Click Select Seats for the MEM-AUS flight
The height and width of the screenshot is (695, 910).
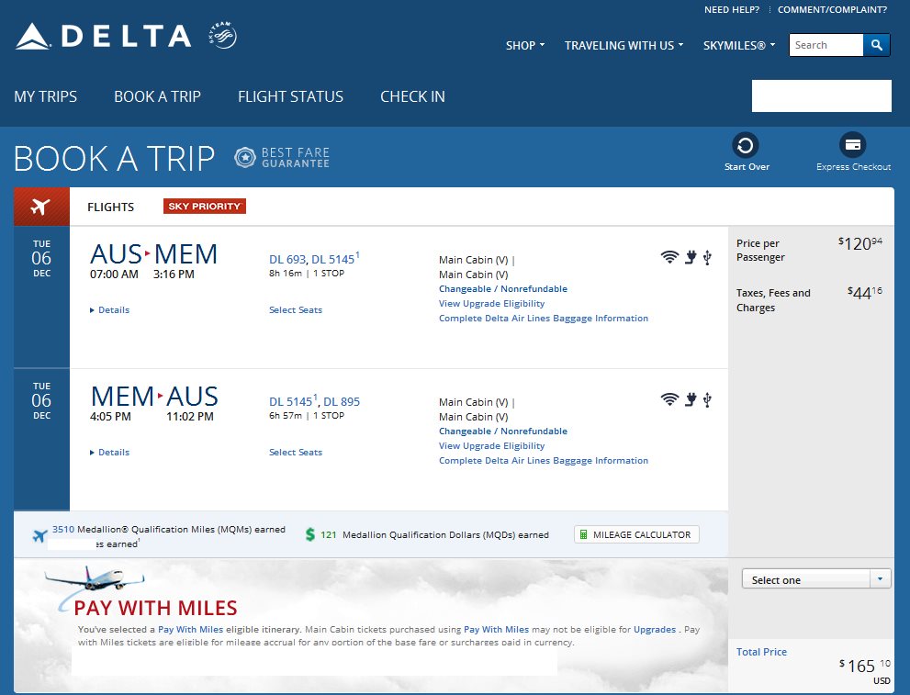tap(296, 453)
